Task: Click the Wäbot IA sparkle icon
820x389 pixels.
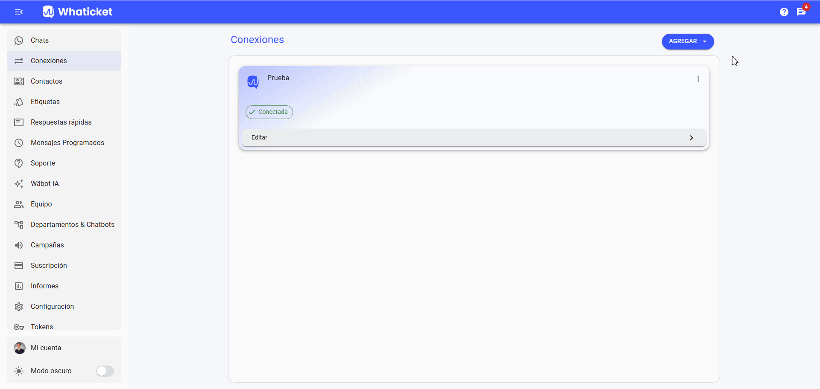Action: pos(19,184)
